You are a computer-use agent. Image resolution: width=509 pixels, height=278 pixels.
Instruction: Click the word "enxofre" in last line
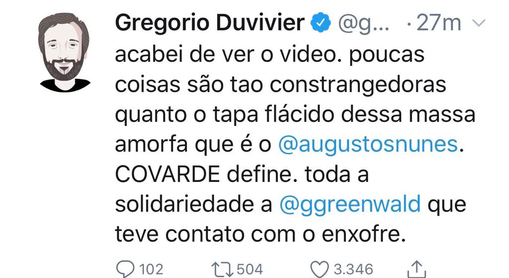point(363,234)
